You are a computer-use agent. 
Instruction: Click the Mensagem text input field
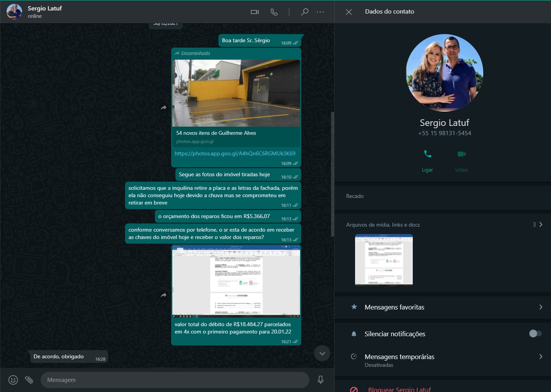[x=174, y=380]
